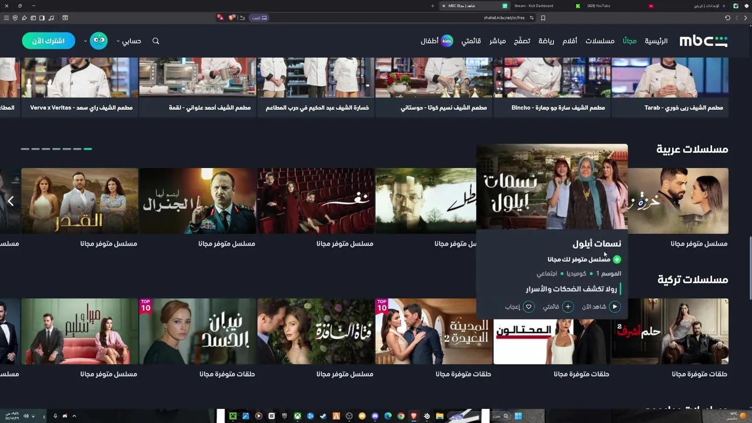This screenshot has width=752, height=423.
Task: Click the اشترك الآن subscribe button
Action: (x=48, y=41)
